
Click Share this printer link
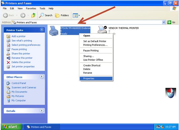click(21, 54)
